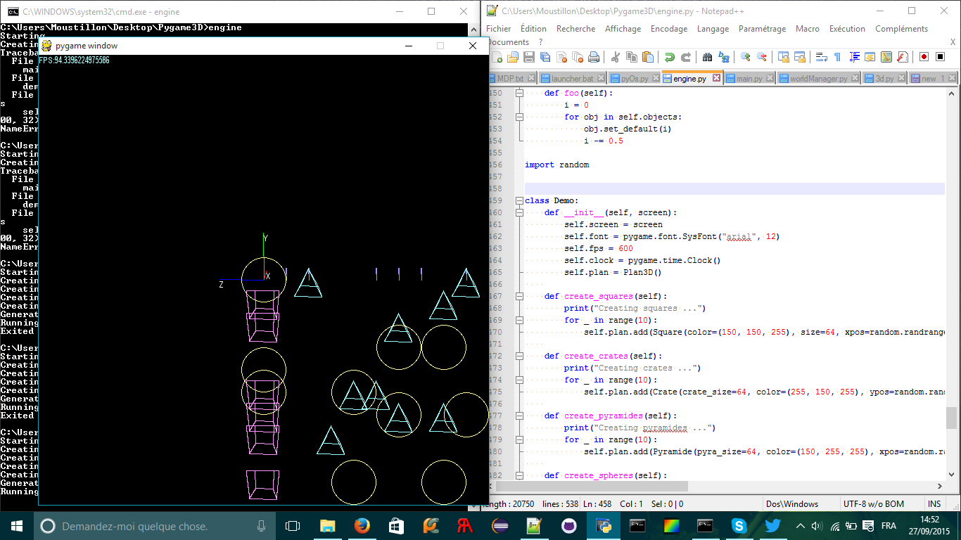The height and width of the screenshot is (540, 961).
Task: Click the Paste clipboard icon
Action: pyautogui.click(x=649, y=57)
